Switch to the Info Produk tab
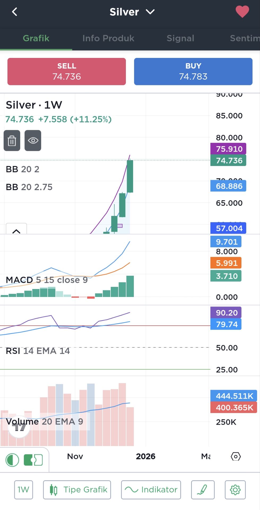The width and height of the screenshot is (260, 510). tap(108, 38)
